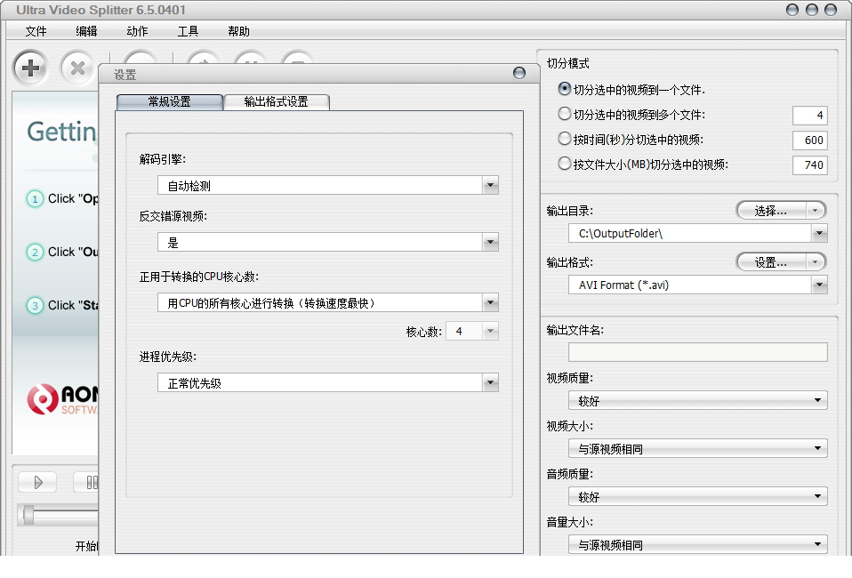Switch to the 输出格式设置 tab
The image size is (852, 578).
tap(276, 102)
